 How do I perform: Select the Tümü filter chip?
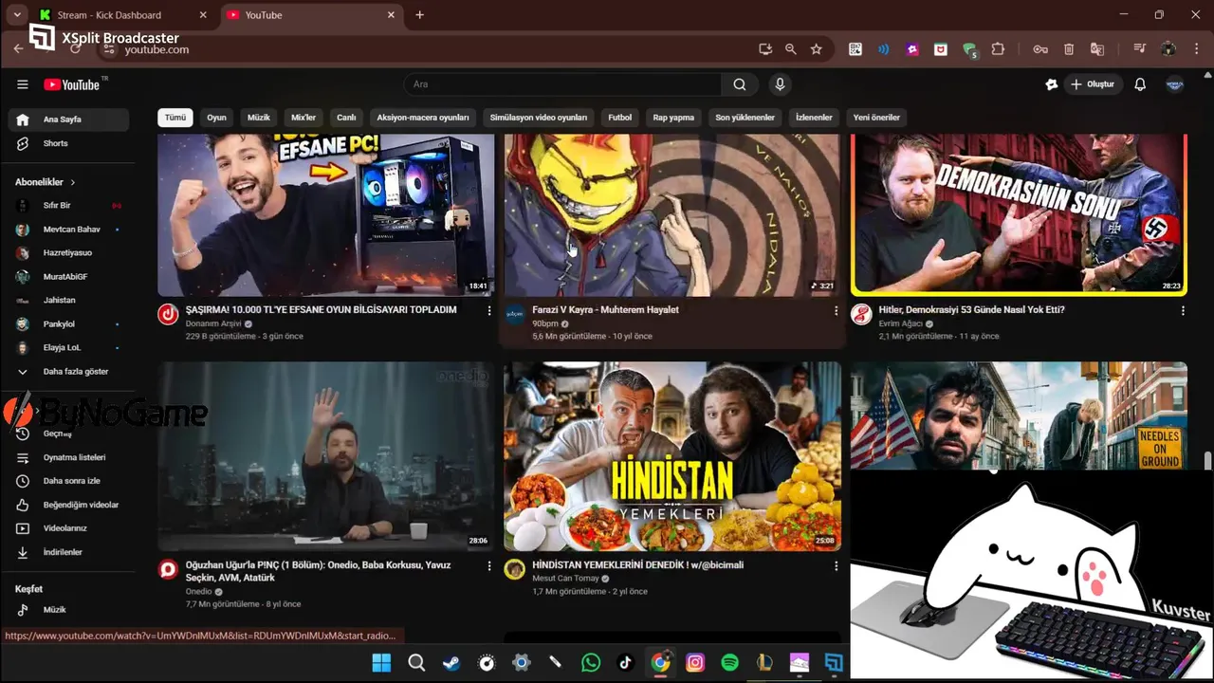click(175, 118)
